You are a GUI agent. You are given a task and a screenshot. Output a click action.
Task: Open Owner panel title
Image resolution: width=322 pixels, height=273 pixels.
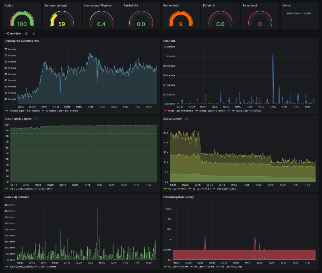click(287, 6)
